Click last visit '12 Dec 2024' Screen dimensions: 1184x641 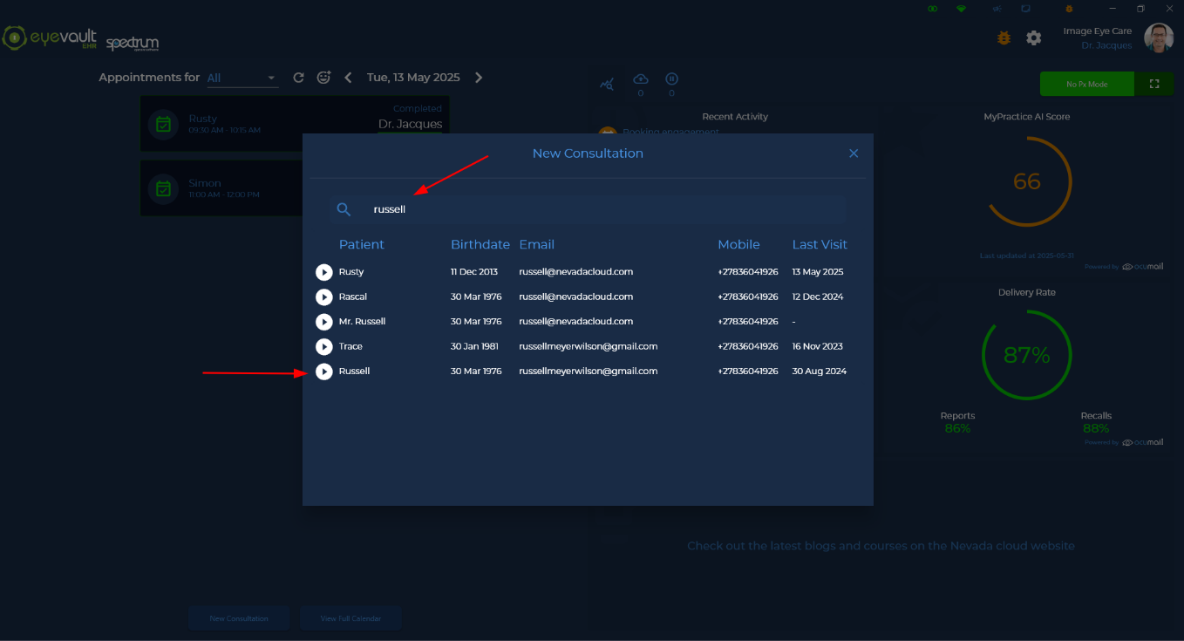pos(818,297)
